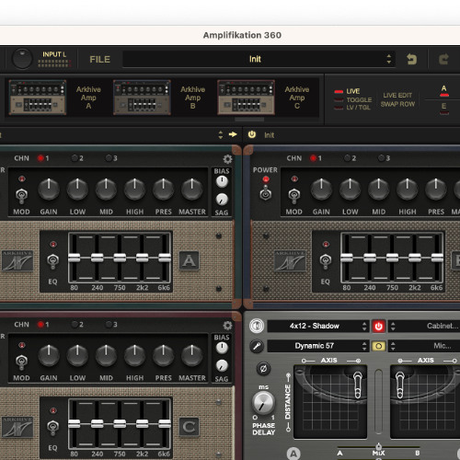Select the Arkhive Amp A thumbnail
Image resolution: width=460 pixels, height=460 pixels.
coord(38,98)
